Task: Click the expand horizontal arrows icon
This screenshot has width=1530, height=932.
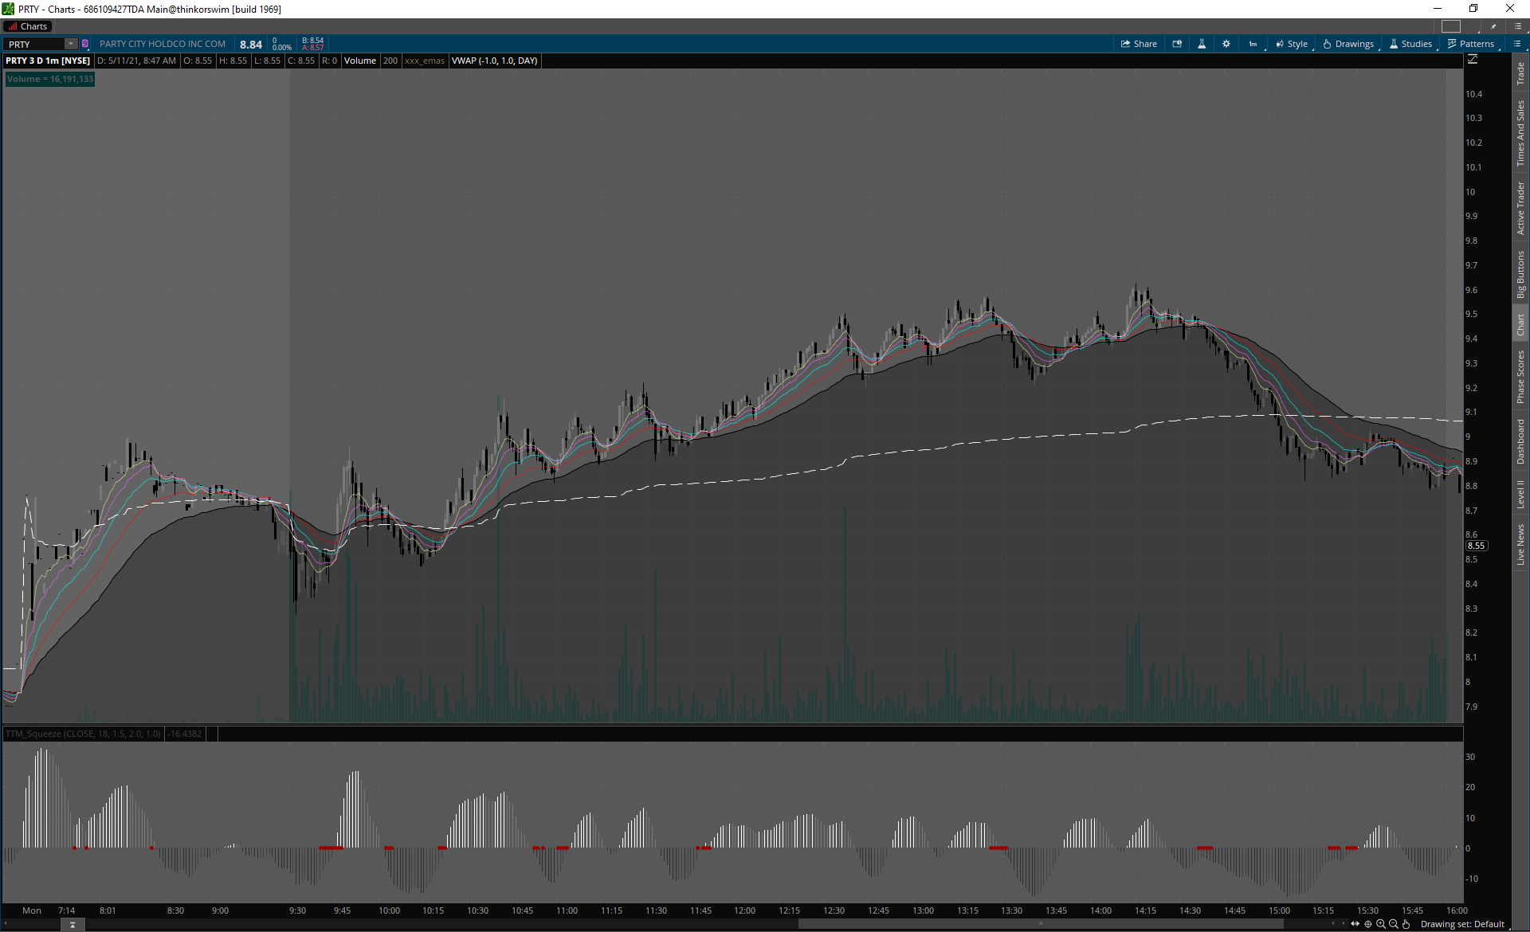Action: 1355,924
